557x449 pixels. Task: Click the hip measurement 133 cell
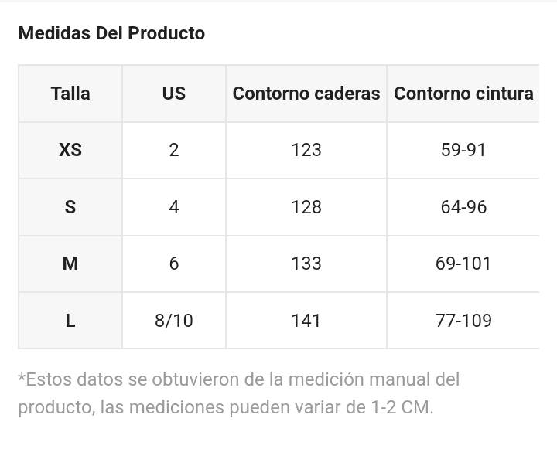click(x=306, y=264)
